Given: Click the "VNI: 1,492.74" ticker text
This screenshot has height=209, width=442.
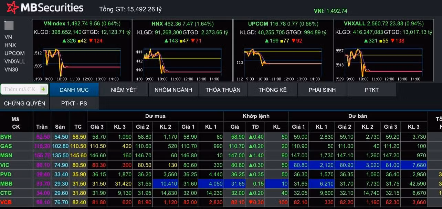Looking at the screenshot, I should coord(330,11).
